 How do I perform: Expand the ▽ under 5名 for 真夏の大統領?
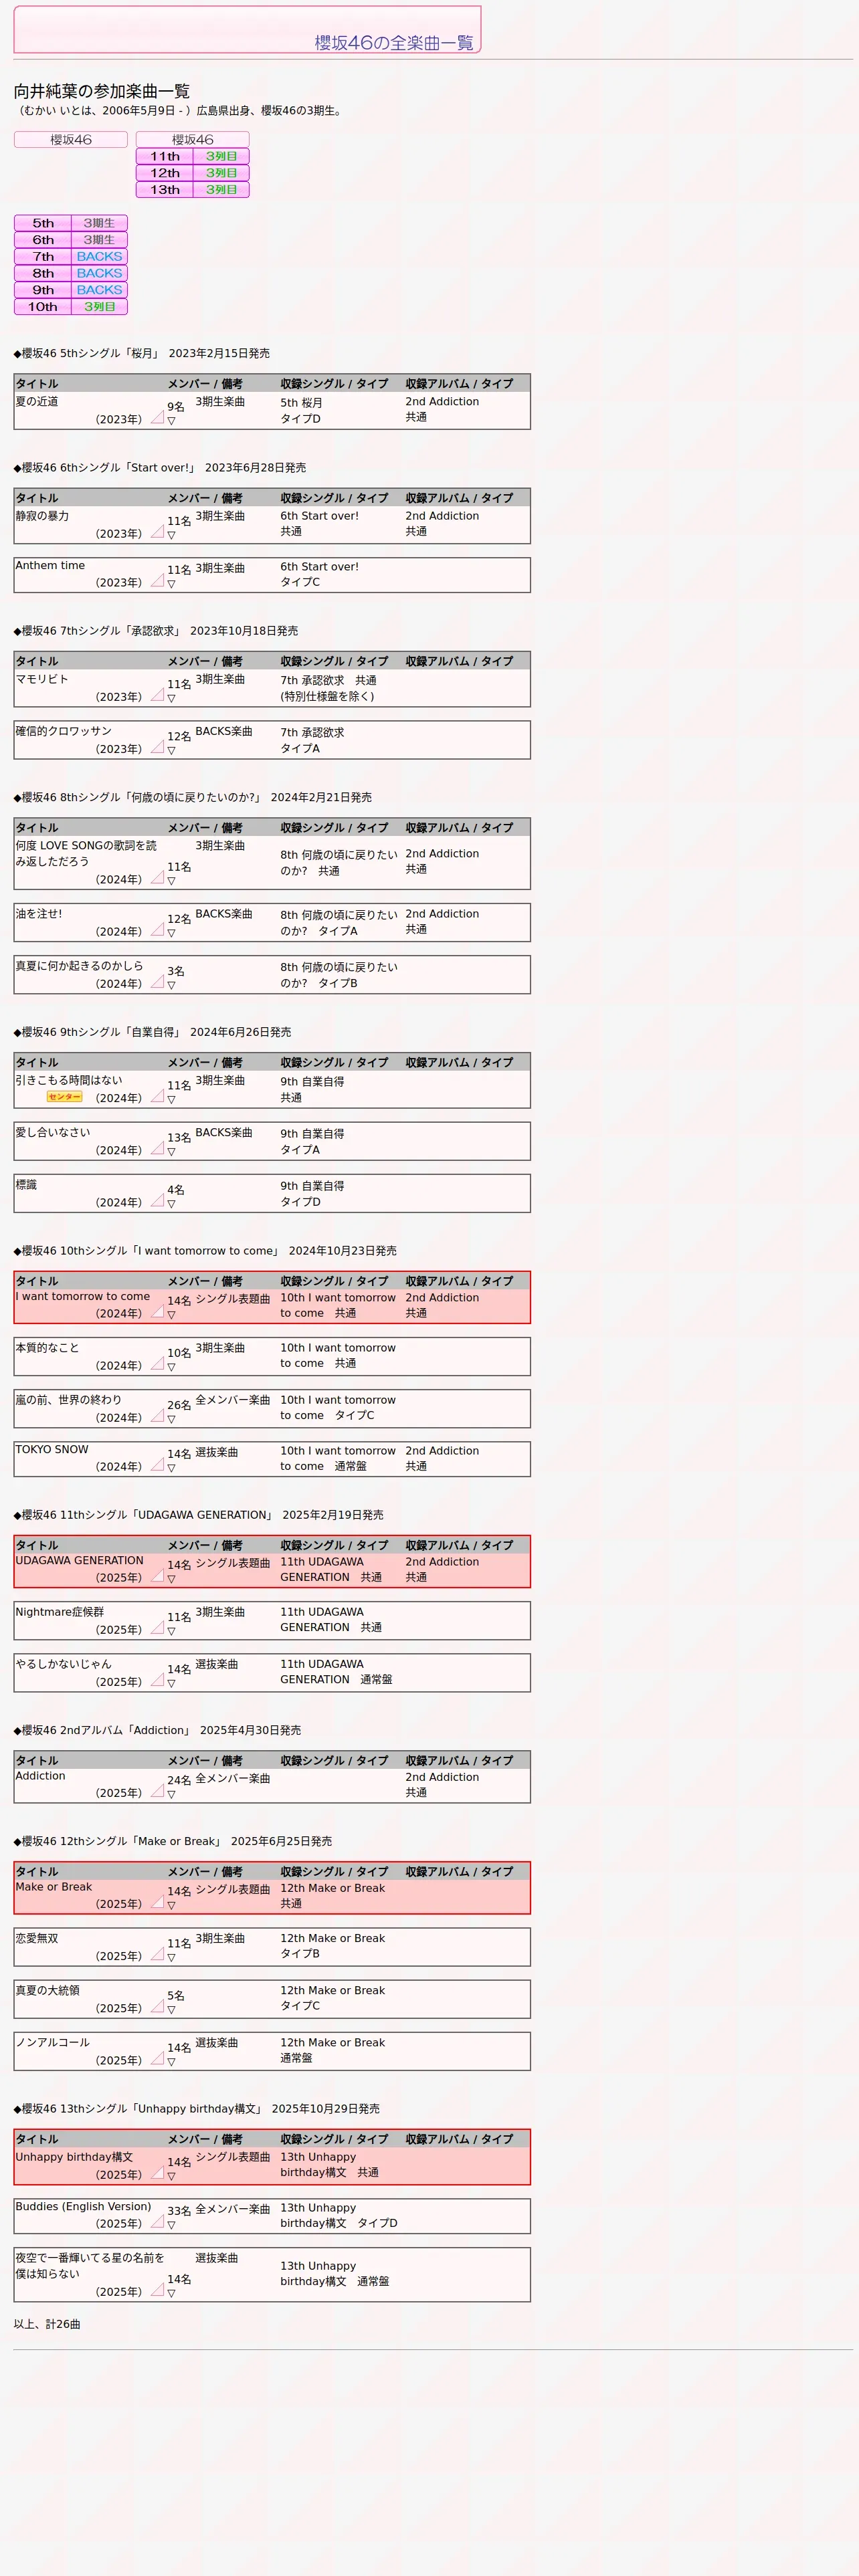(x=171, y=2010)
